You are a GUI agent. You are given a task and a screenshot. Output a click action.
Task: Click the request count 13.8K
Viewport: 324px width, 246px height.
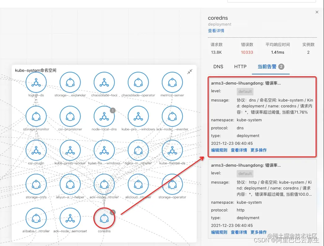[x=216, y=52]
